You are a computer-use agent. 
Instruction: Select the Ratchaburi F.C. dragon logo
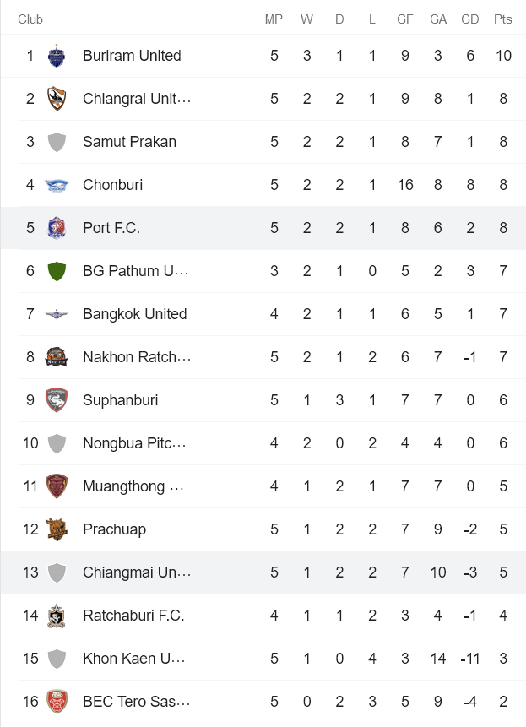pos(57,616)
